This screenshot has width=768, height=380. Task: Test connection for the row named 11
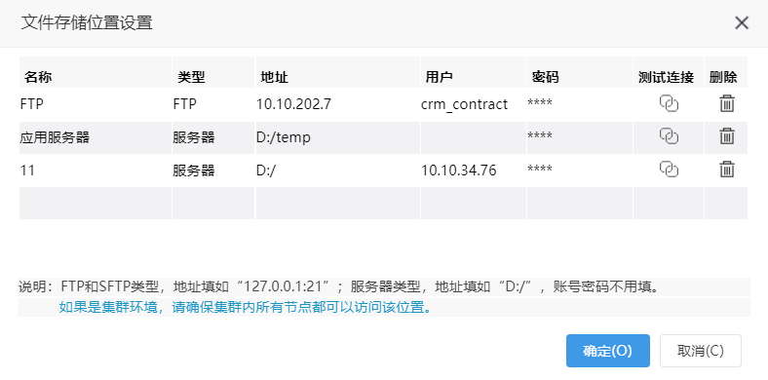click(669, 169)
